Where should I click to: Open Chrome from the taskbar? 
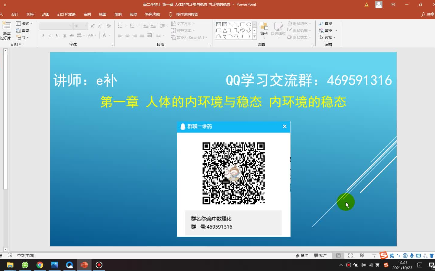click(x=40, y=265)
